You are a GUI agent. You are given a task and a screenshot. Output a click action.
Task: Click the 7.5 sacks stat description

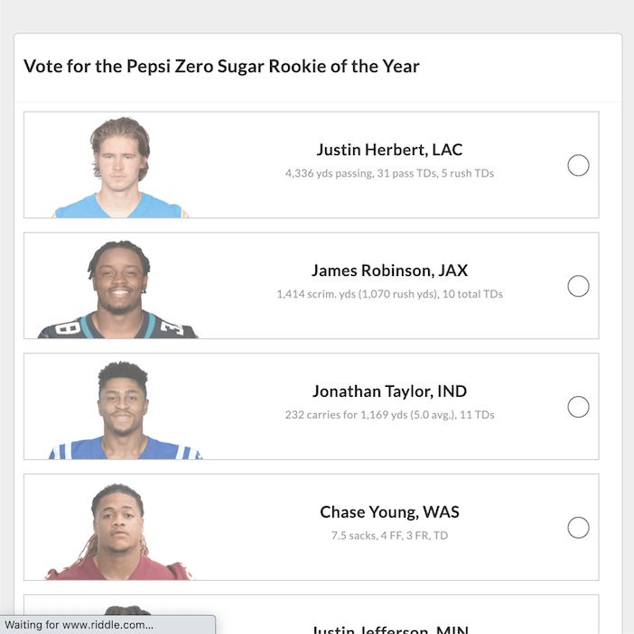click(389, 536)
